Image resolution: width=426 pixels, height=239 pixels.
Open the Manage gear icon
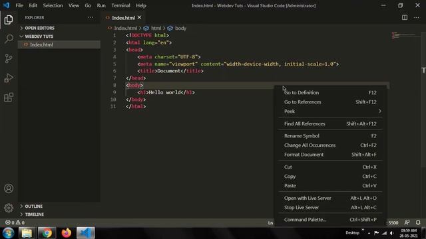(x=9, y=208)
